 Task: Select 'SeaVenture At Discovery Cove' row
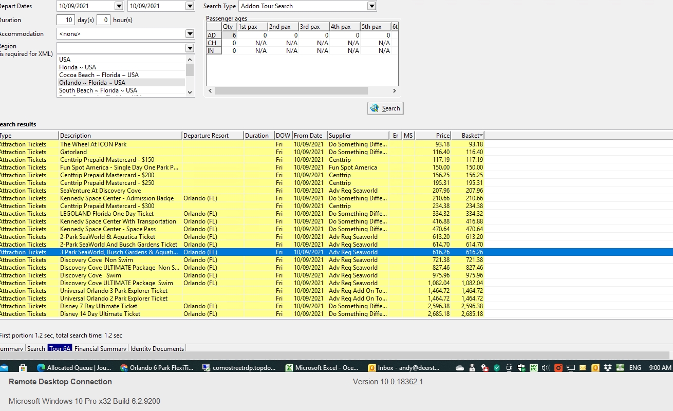click(241, 191)
